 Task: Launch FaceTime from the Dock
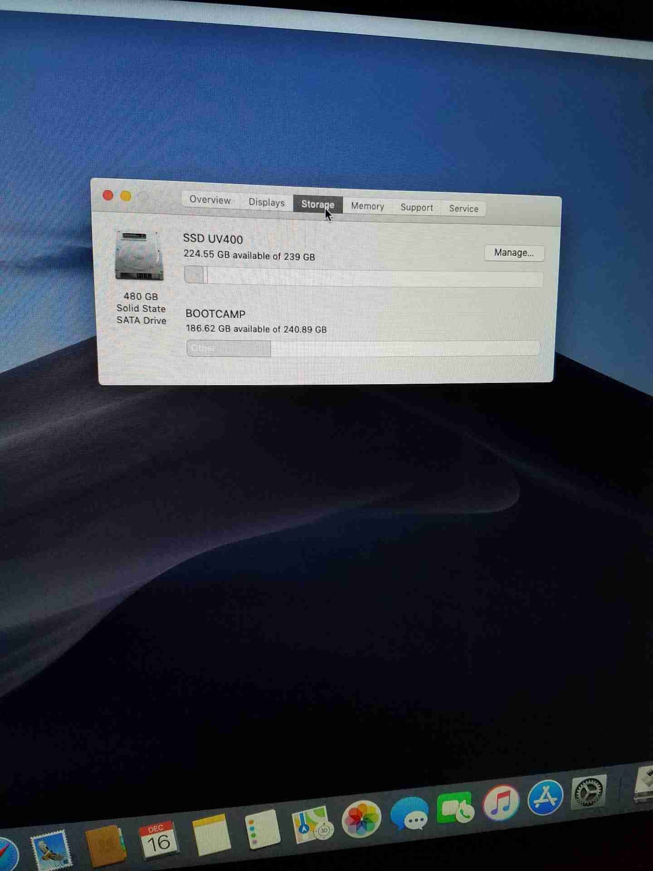455,808
